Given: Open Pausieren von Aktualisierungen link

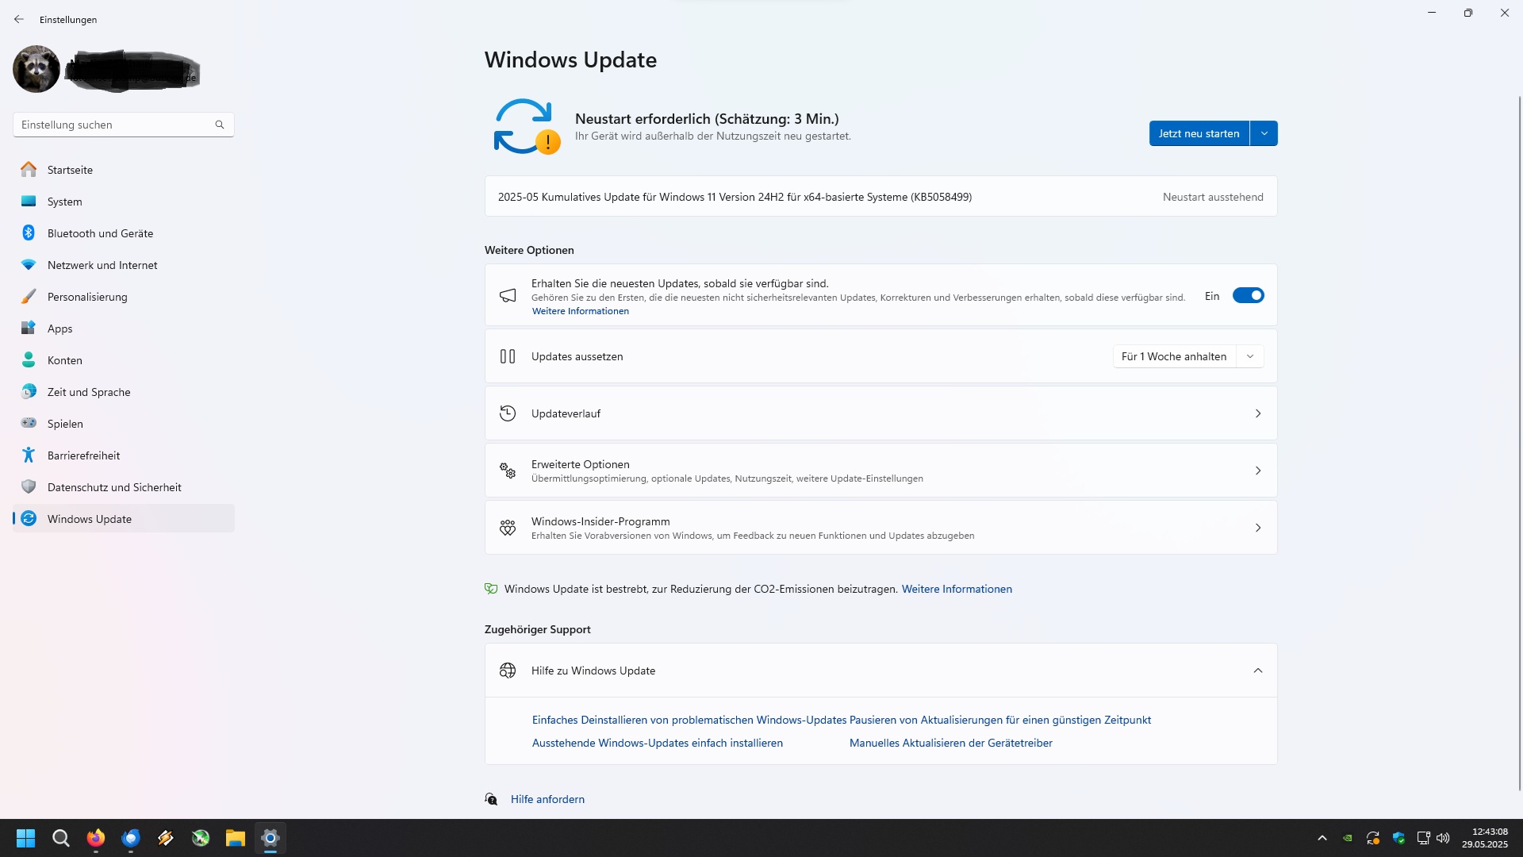Looking at the screenshot, I should 1000,720.
